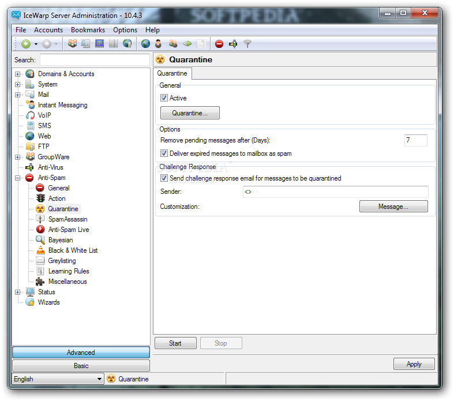Click the red no-entry Anti-Spam toolbar icon

coord(219,44)
